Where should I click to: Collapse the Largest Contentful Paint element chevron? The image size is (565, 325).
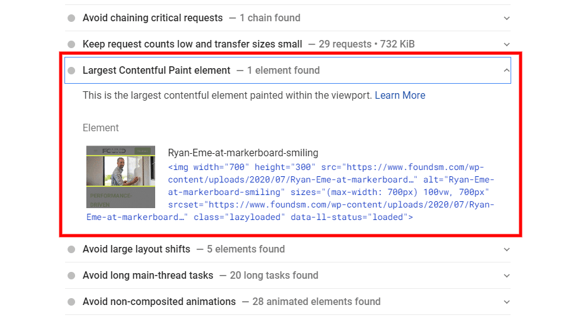point(507,70)
